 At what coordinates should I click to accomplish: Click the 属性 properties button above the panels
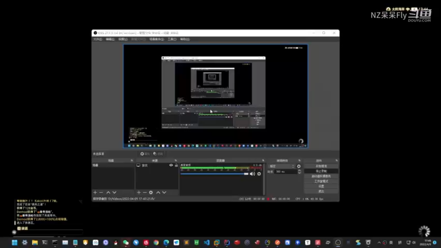145,154
